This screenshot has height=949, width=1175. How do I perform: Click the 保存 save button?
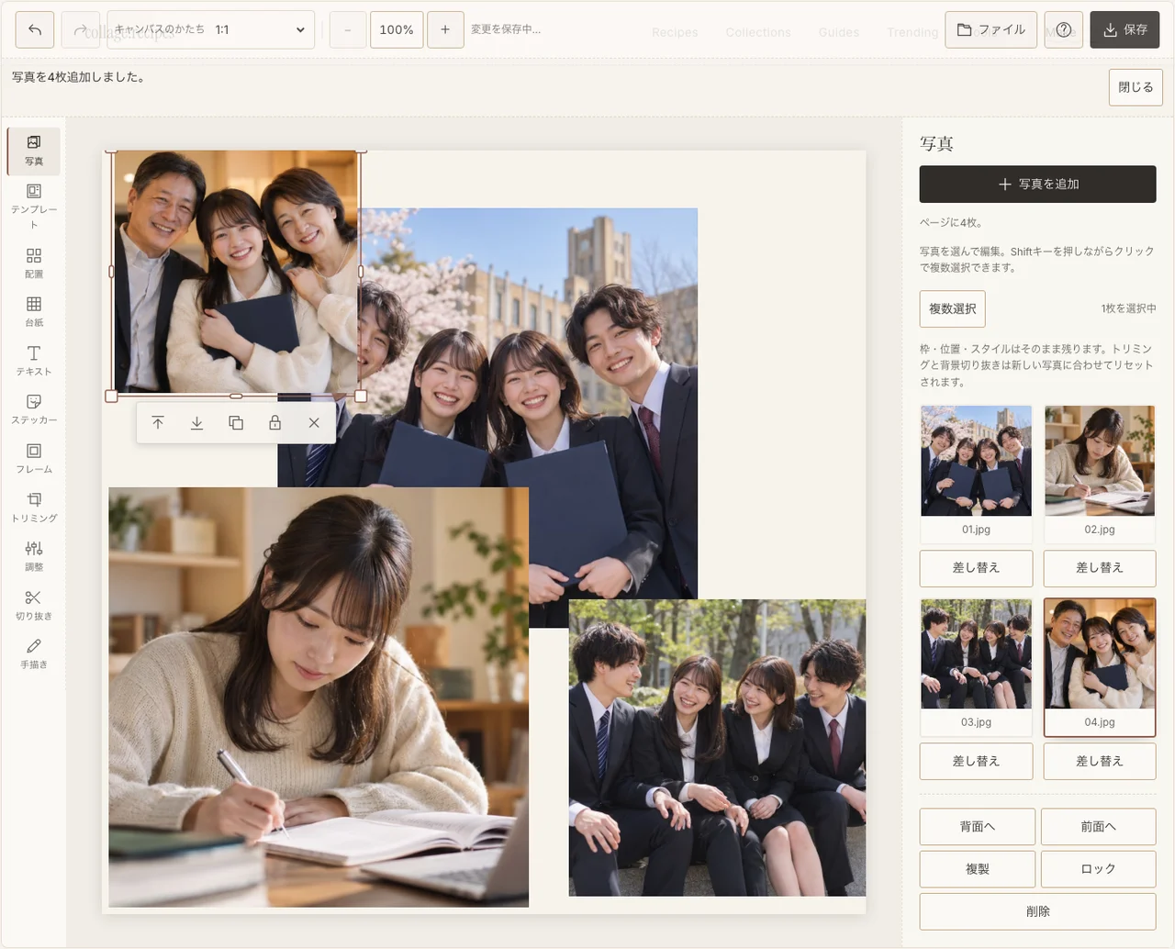tap(1125, 29)
